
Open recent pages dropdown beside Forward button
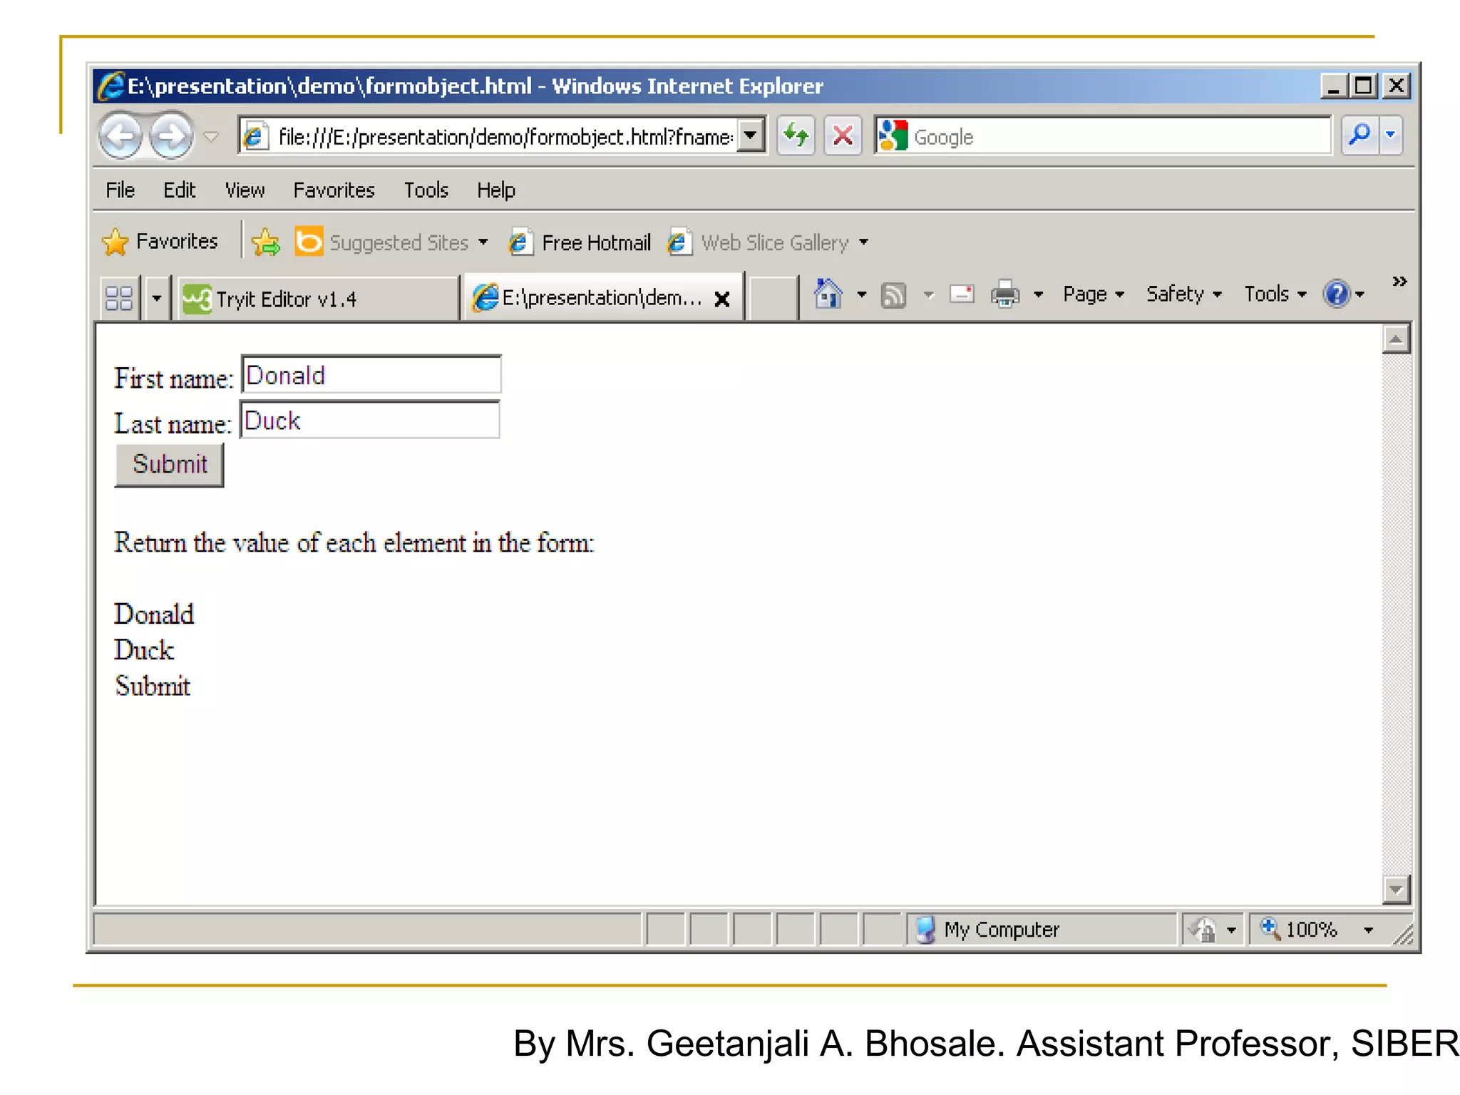point(211,136)
